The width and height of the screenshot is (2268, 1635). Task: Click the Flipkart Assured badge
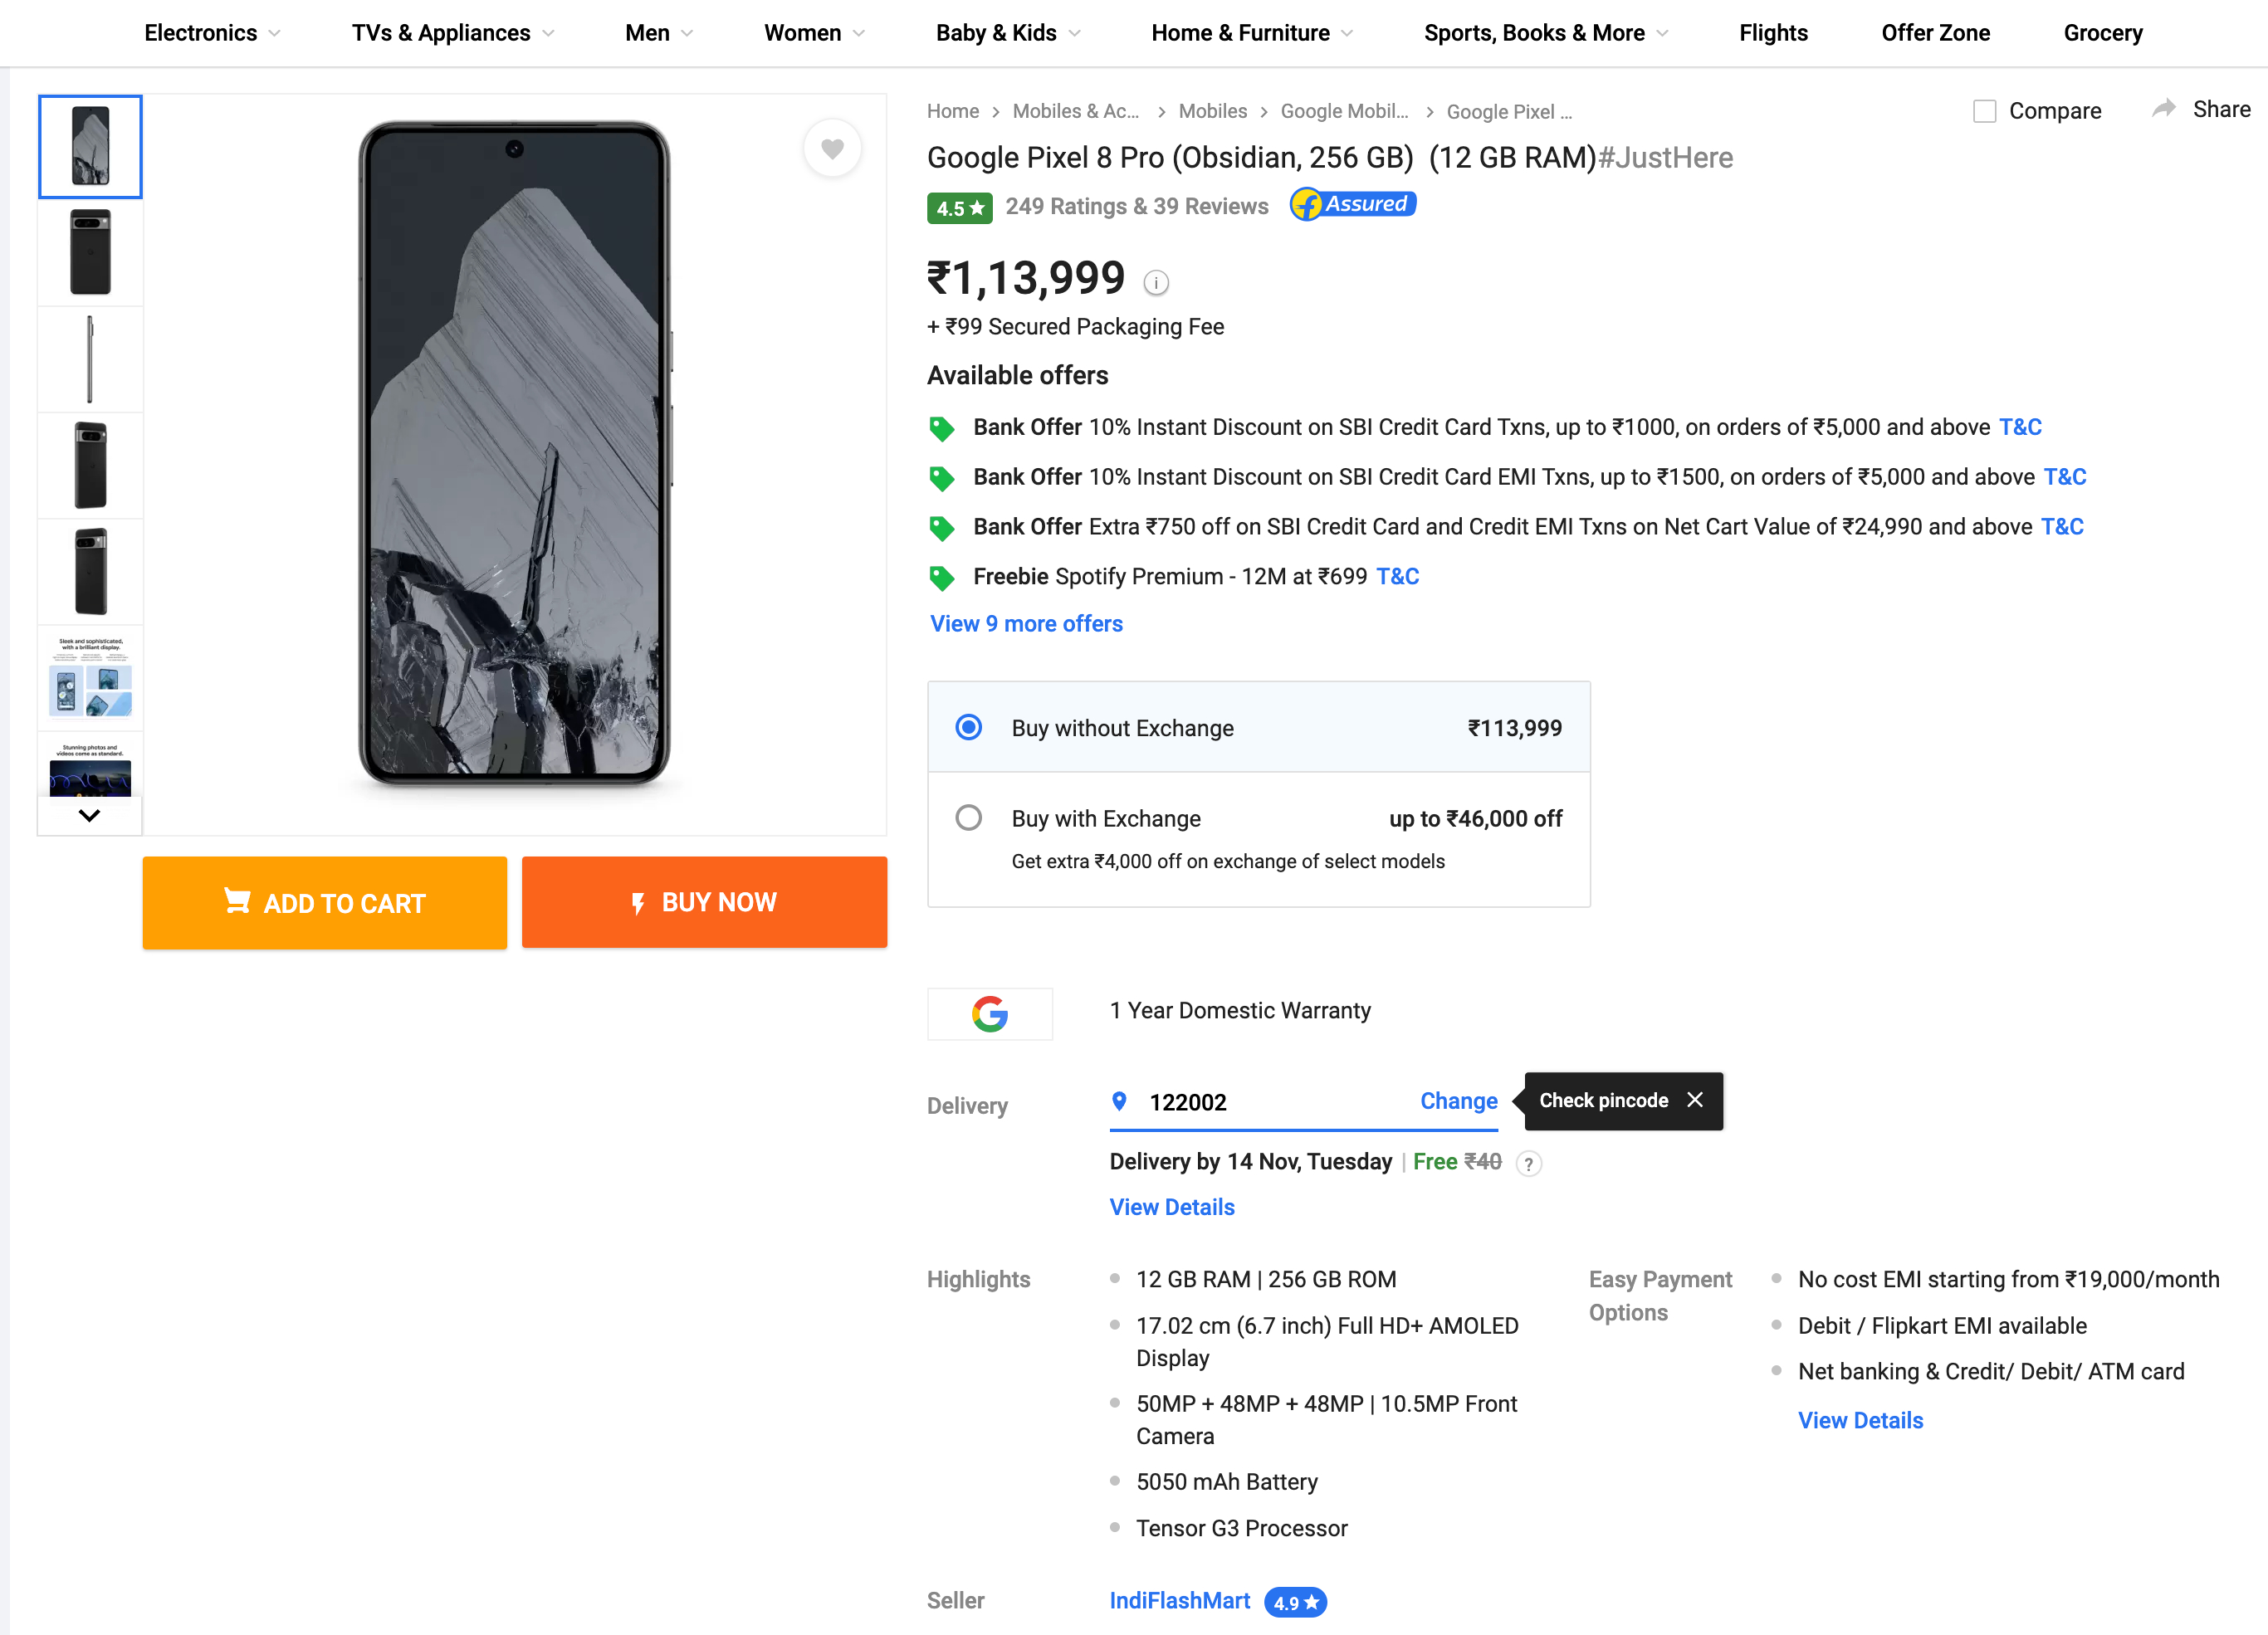[x=1352, y=204]
